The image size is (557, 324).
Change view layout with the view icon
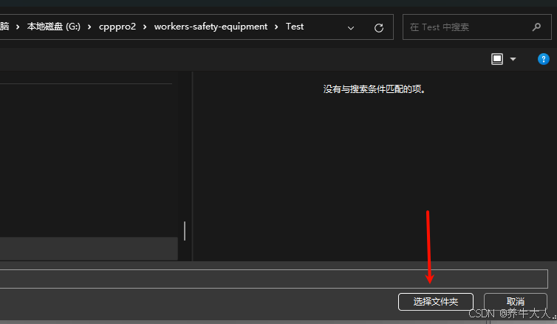click(x=497, y=59)
